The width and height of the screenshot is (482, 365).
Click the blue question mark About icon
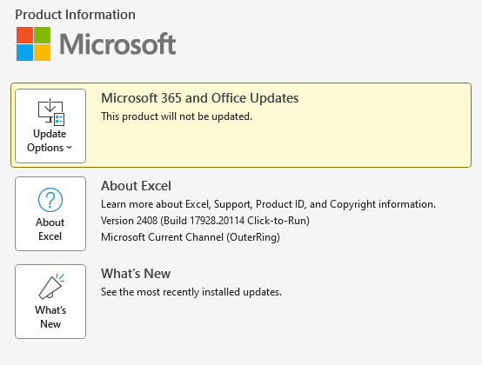click(x=50, y=200)
